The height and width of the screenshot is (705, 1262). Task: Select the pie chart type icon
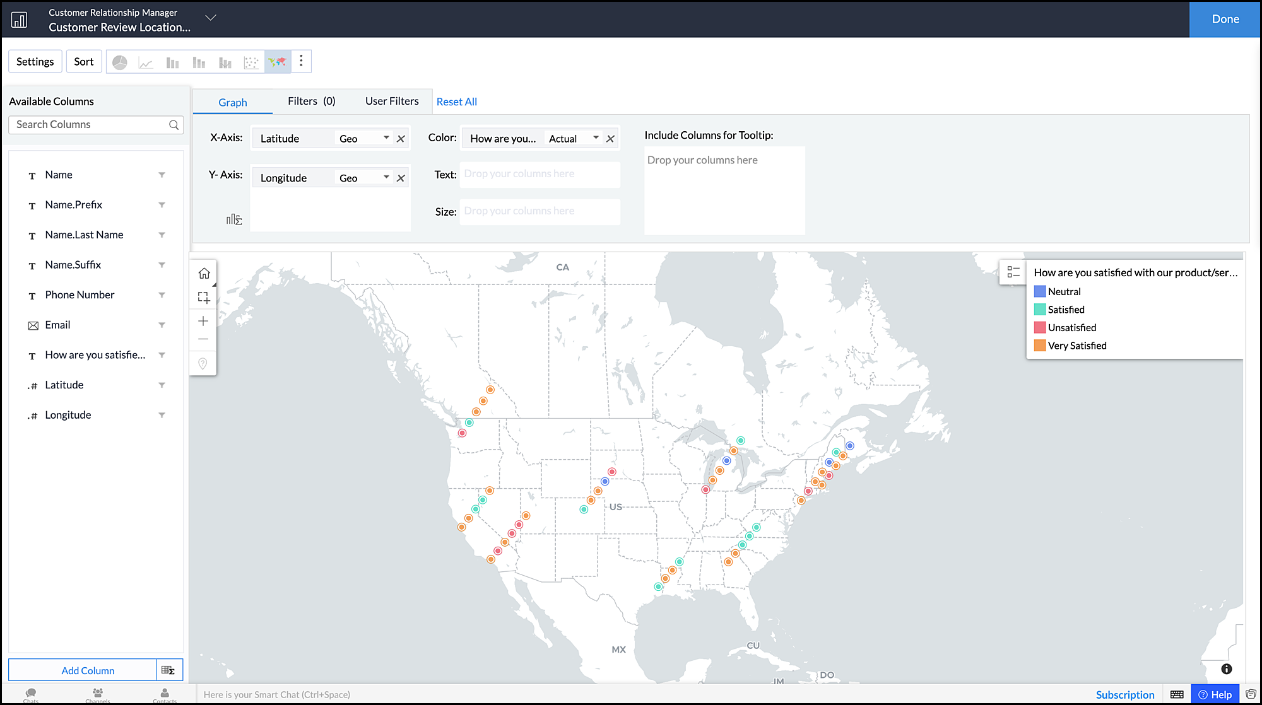click(x=120, y=62)
